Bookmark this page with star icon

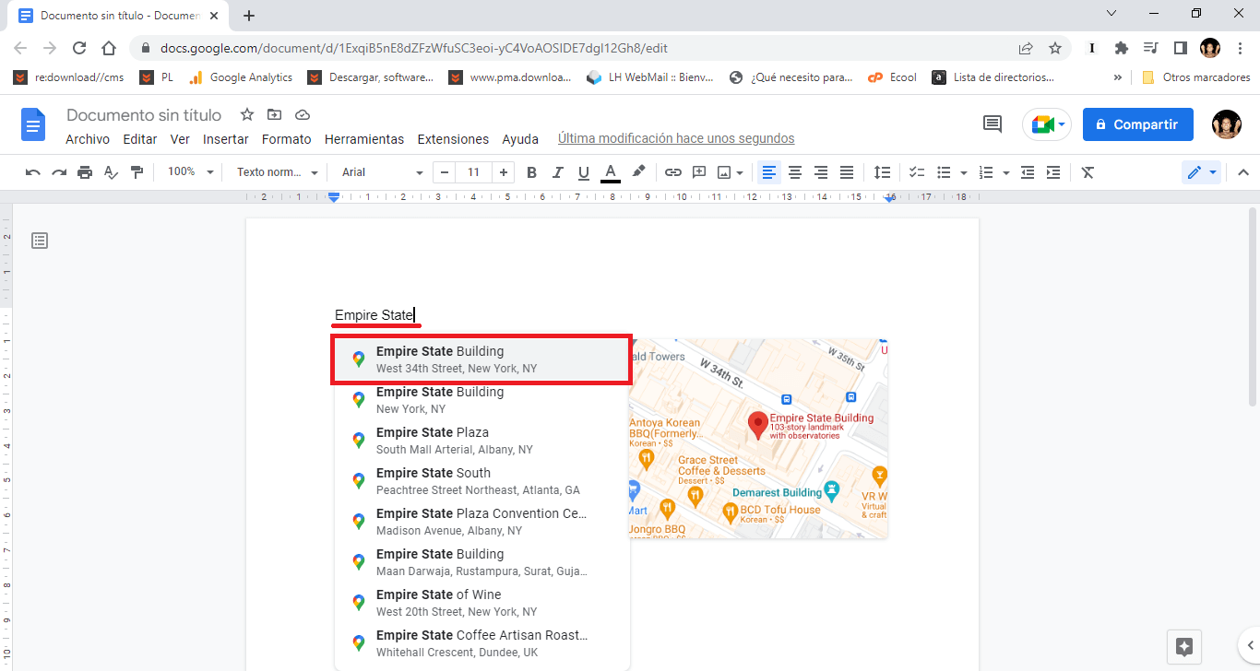pos(1055,48)
